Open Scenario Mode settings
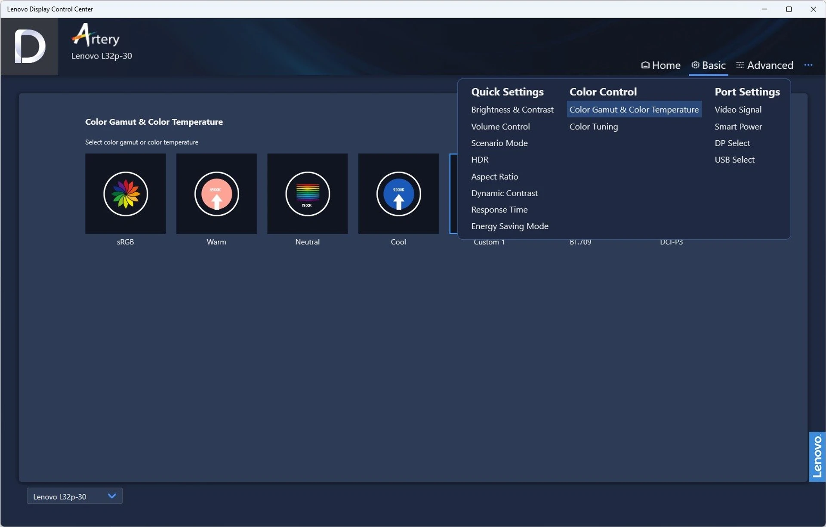This screenshot has height=527, width=826. coord(499,143)
